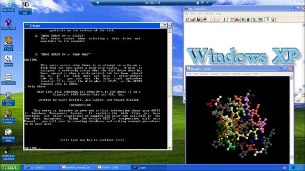Click the Windows start button
305x171 pixels.
click(10, 168)
